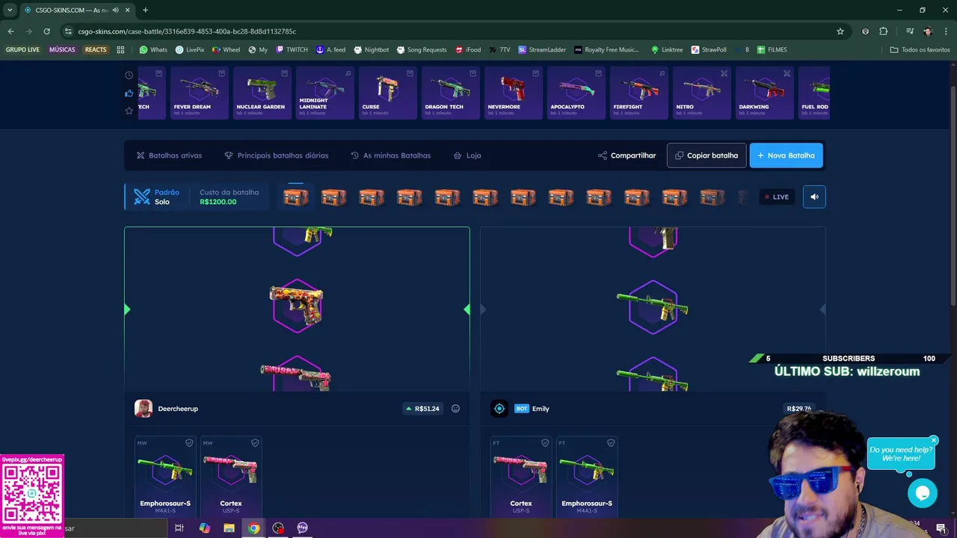Open MÚSICAS bookmark folder
Viewport: 957px width, 538px height.
click(x=62, y=50)
